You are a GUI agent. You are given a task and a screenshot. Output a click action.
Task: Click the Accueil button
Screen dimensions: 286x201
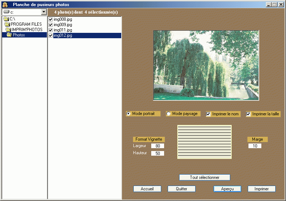(147, 189)
